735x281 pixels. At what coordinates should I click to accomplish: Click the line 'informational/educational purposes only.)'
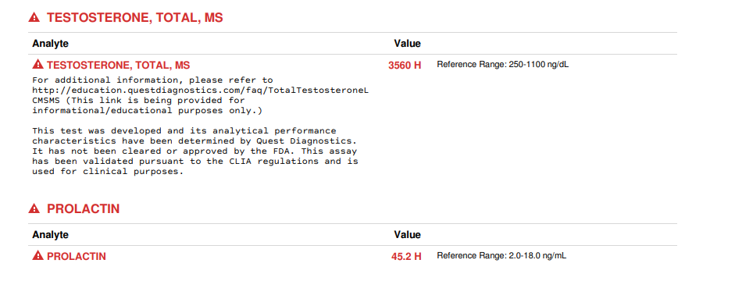pyautogui.click(x=148, y=111)
